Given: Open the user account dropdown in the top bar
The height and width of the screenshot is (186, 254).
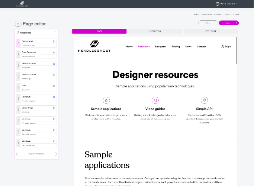Looking at the screenshot, I should [x=226, y=4].
